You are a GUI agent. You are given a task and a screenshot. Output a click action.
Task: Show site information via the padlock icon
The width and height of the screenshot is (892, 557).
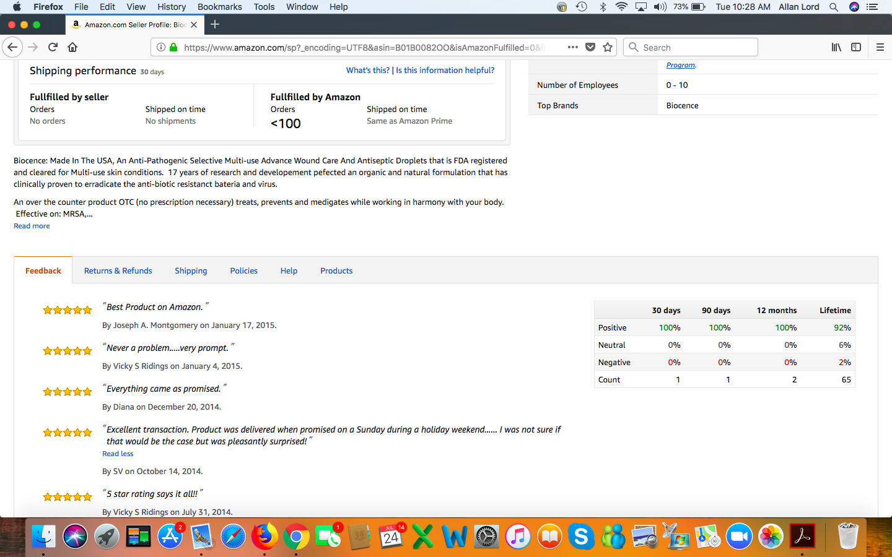coord(173,47)
